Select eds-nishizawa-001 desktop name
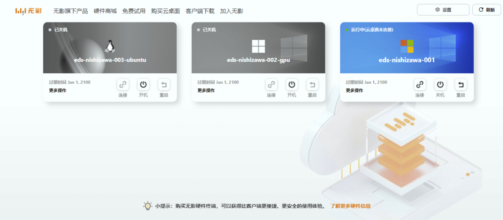 click(x=407, y=60)
